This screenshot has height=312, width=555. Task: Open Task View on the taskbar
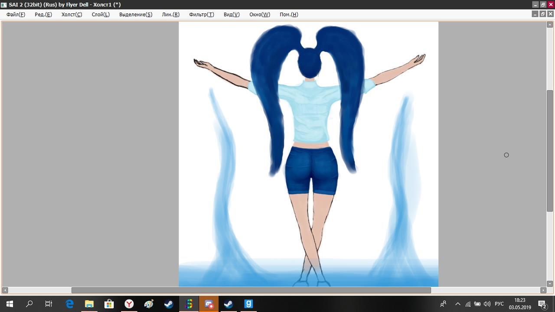tap(49, 304)
